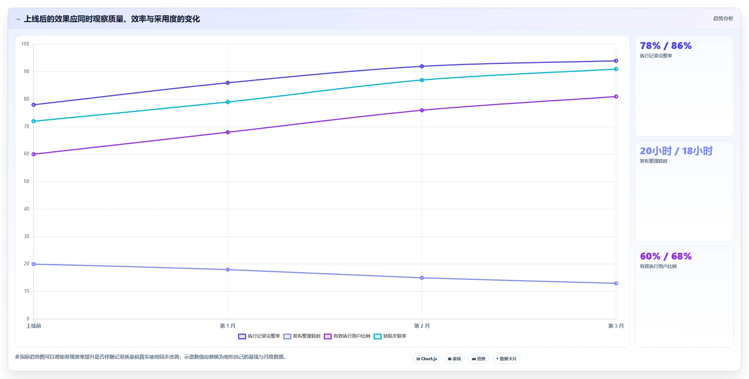Viewport: 749px width, 379px height.
Task: Pick the 有效执行用户比例 point at 第 2 月
Action: click(x=422, y=110)
